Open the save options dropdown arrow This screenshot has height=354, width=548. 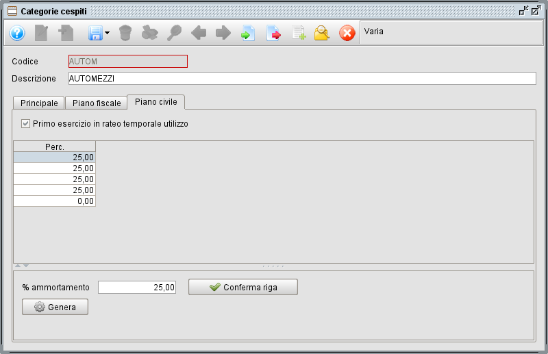108,33
